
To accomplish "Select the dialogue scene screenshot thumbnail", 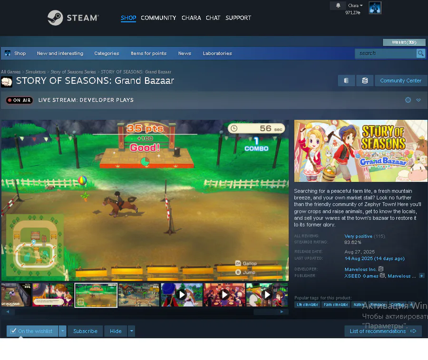I will coord(53,295).
